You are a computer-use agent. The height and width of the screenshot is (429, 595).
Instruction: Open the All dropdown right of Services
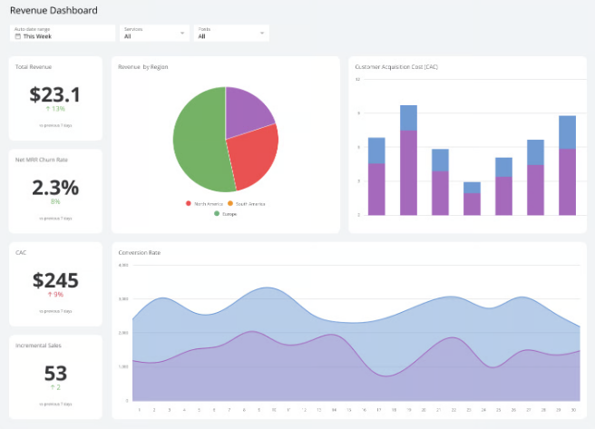click(x=231, y=33)
